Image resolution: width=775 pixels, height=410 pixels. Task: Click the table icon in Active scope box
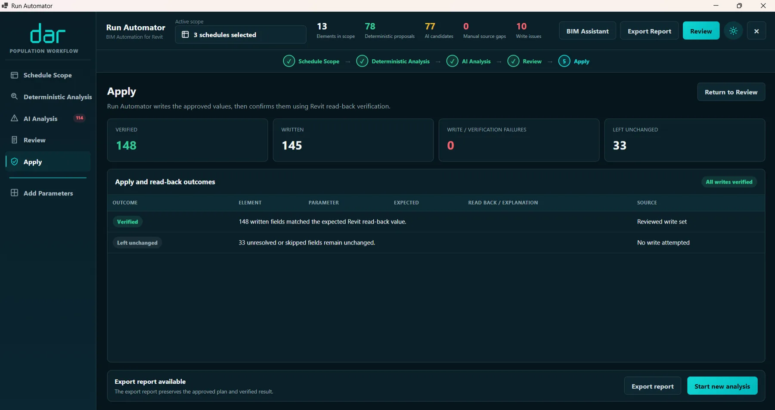[185, 35]
